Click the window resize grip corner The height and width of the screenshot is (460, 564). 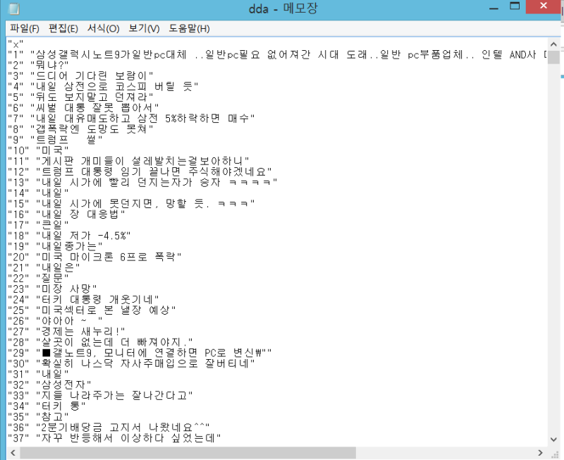tap(554, 453)
